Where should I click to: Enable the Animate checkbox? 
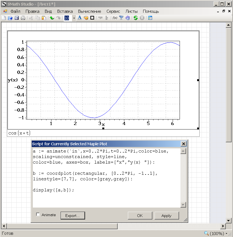coord(38,214)
